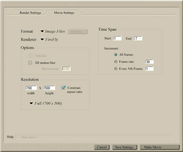The image size is (183, 152).
Task: Open the Format dropdown showing Image Files
Action: click(x=53, y=31)
